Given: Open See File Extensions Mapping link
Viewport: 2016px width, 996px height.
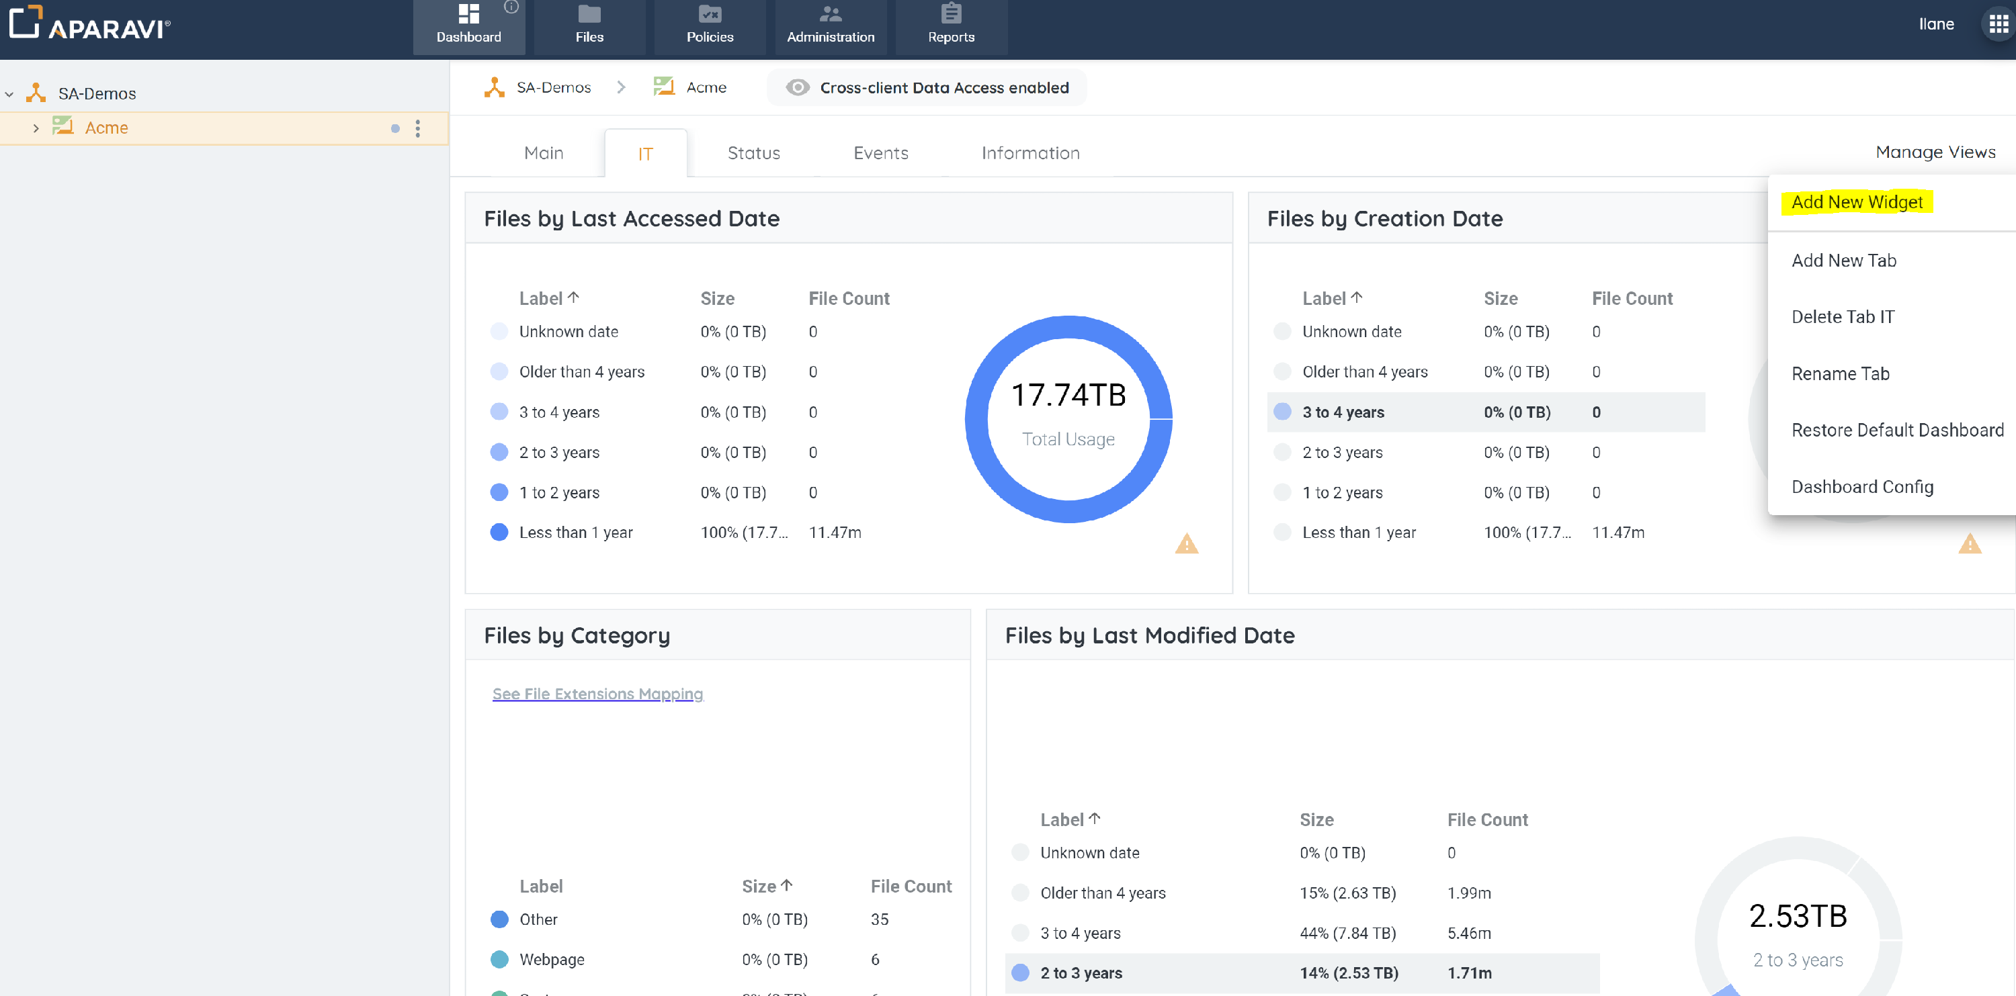Looking at the screenshot, I should [x=597, y=694].
